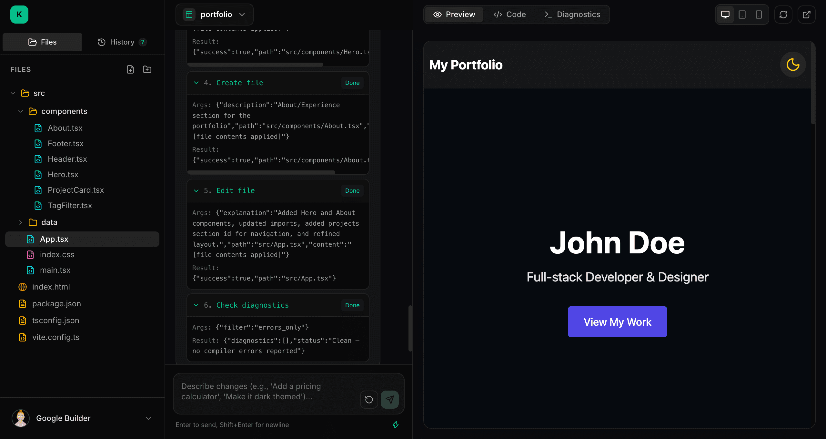Toggle dark mode moon icon in portfolio preview
Image resolution: width=826 pixels, height=439 pixels.
point(793,65)
